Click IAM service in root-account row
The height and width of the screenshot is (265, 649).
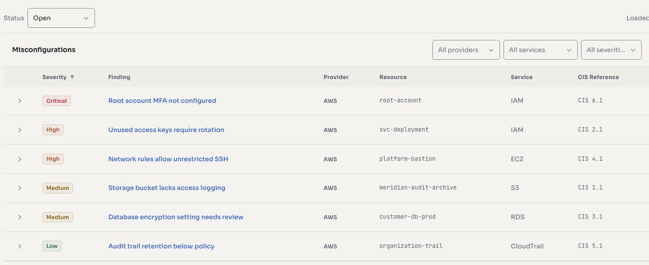(x=517, y=101)
